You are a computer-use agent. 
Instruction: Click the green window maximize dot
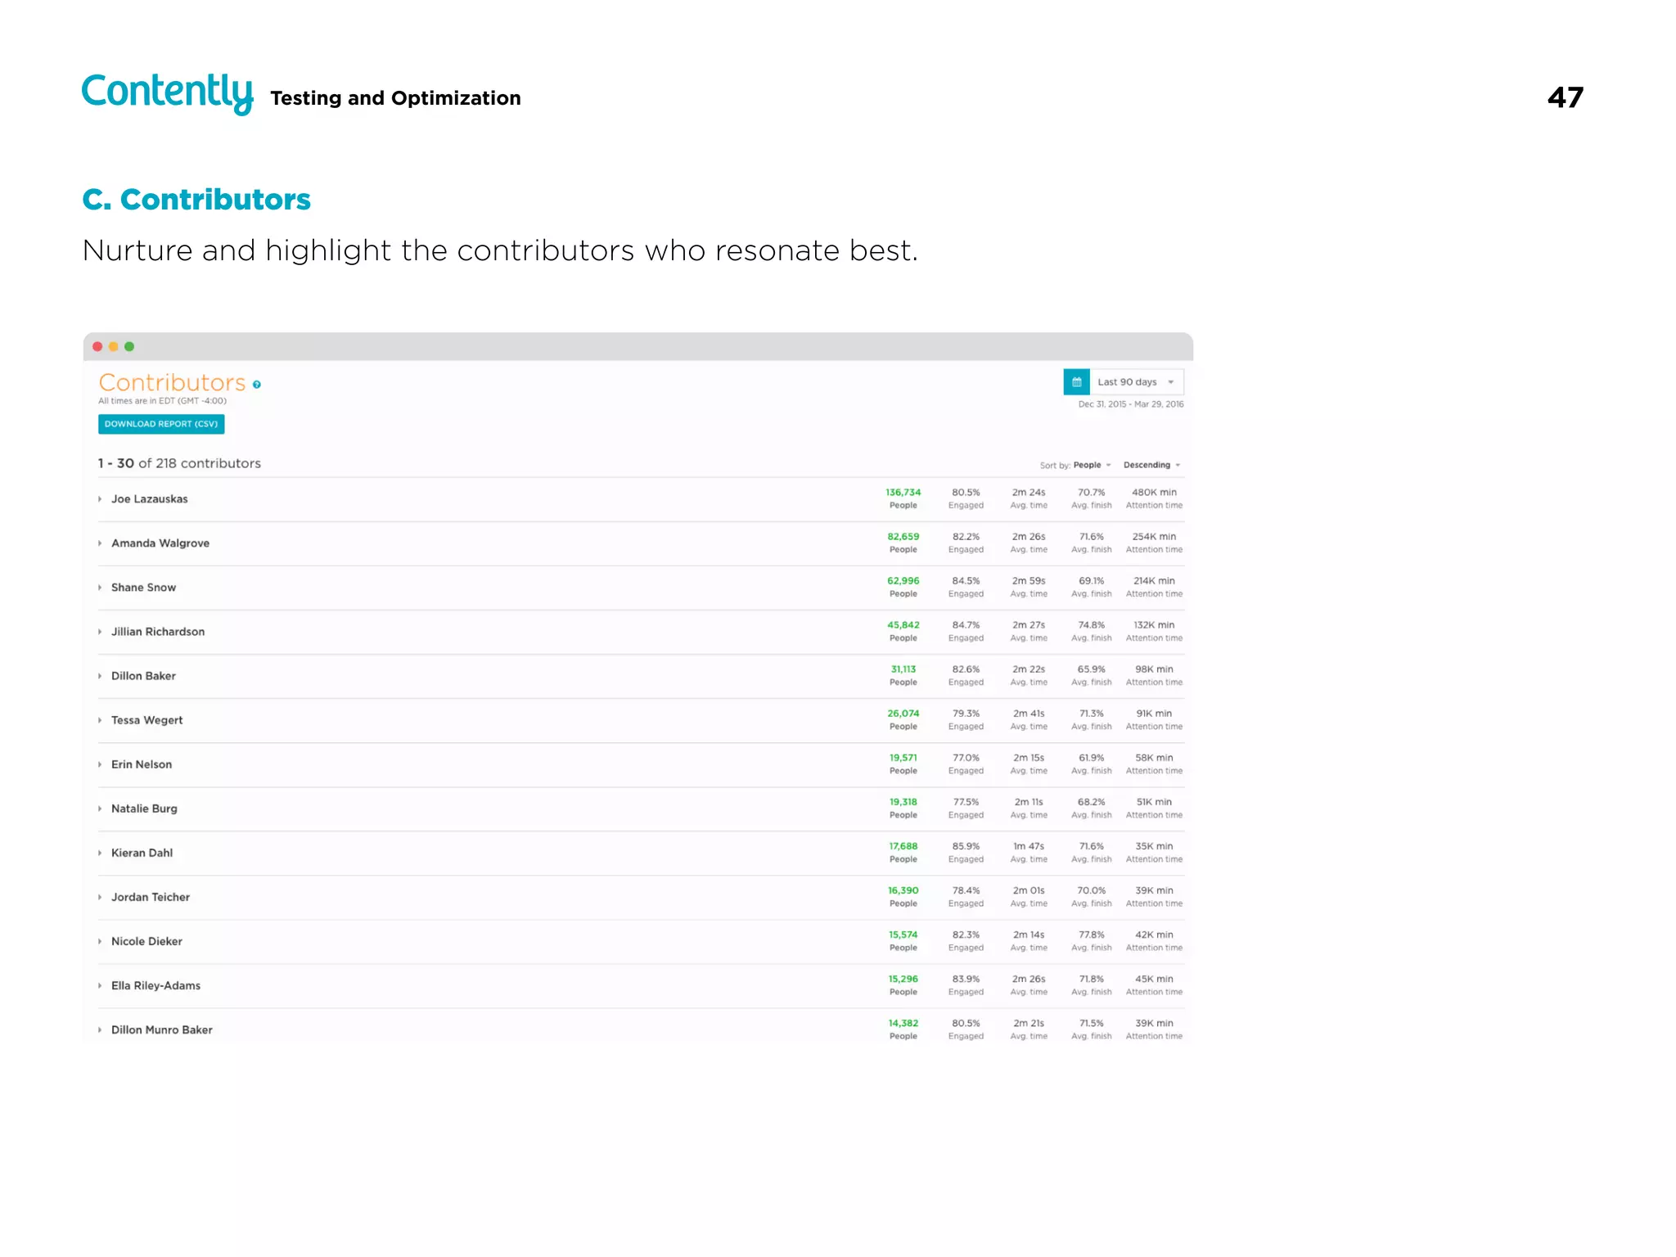pyautogui.click(x=129, y=347)
